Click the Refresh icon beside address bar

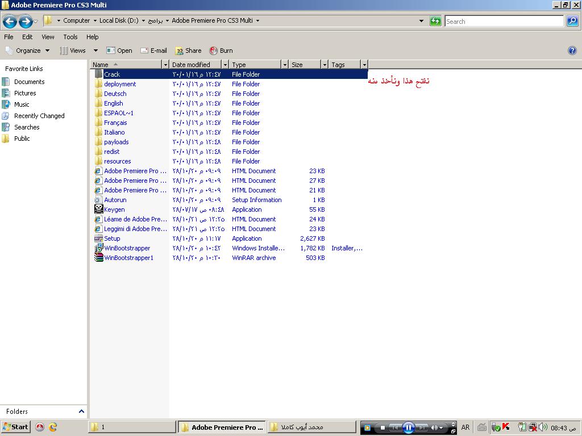click(x=435, y=21)
